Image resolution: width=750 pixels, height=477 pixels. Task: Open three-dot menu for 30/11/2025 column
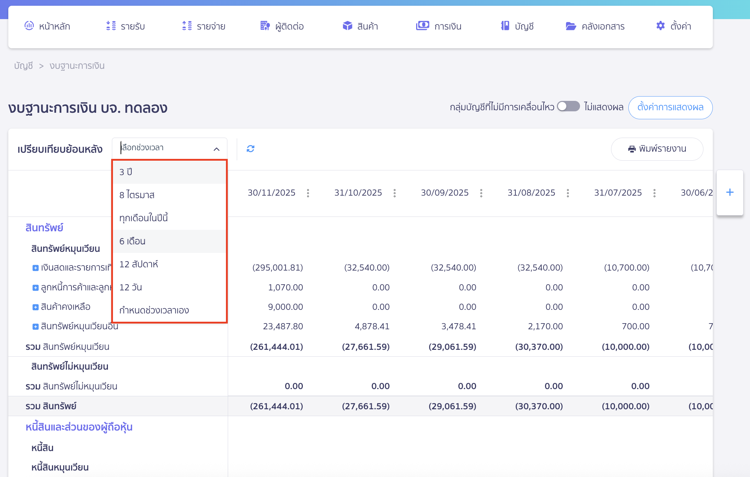[308, 193]
